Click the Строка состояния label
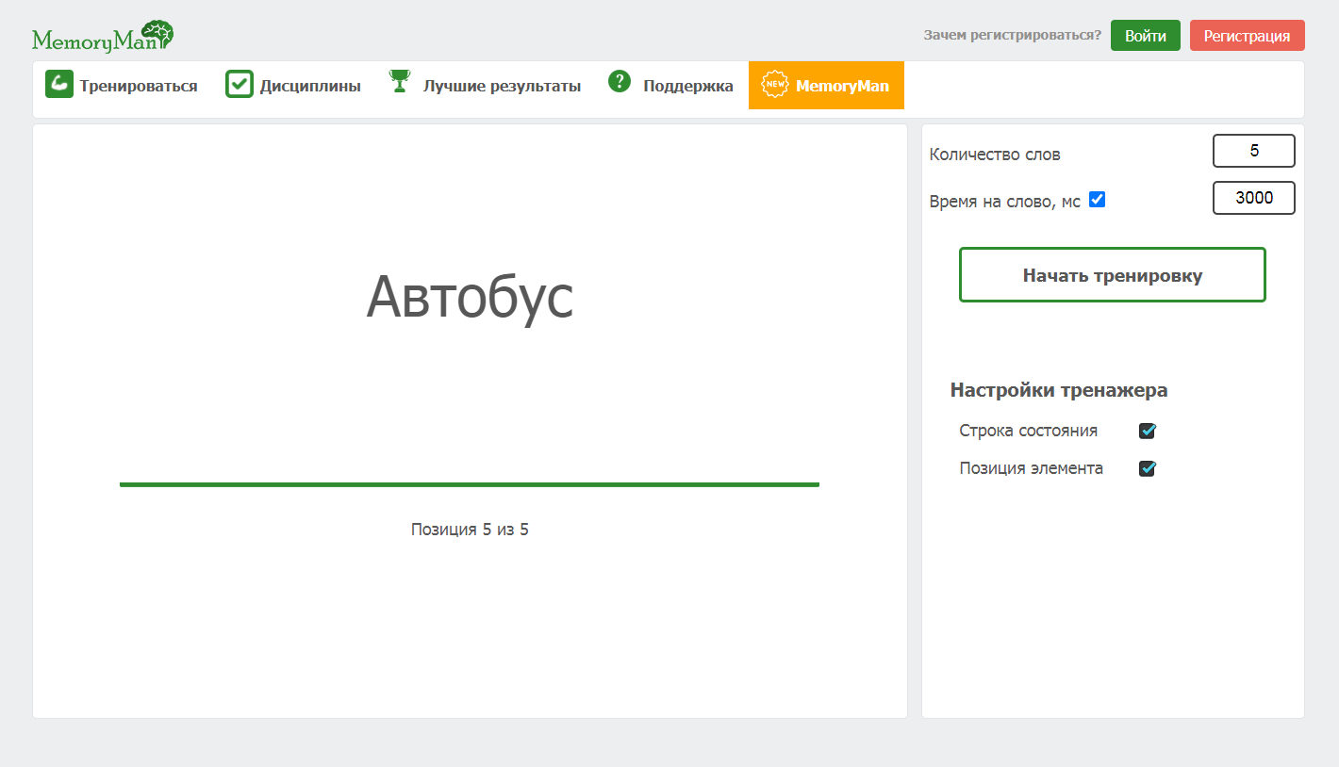 [1029, 431]
